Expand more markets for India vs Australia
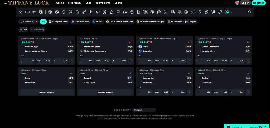This screenshot has height=128, width=270. coord(189,61)
